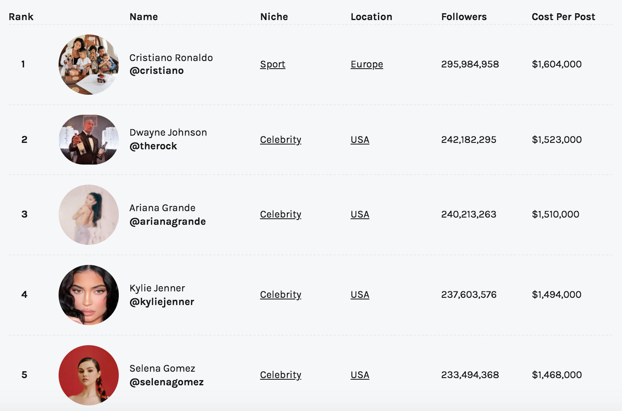Click the Followers column header

[x=464, y=17]
